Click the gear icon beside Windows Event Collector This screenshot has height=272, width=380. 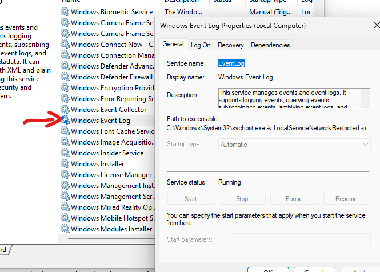click(x=65, y=109)
